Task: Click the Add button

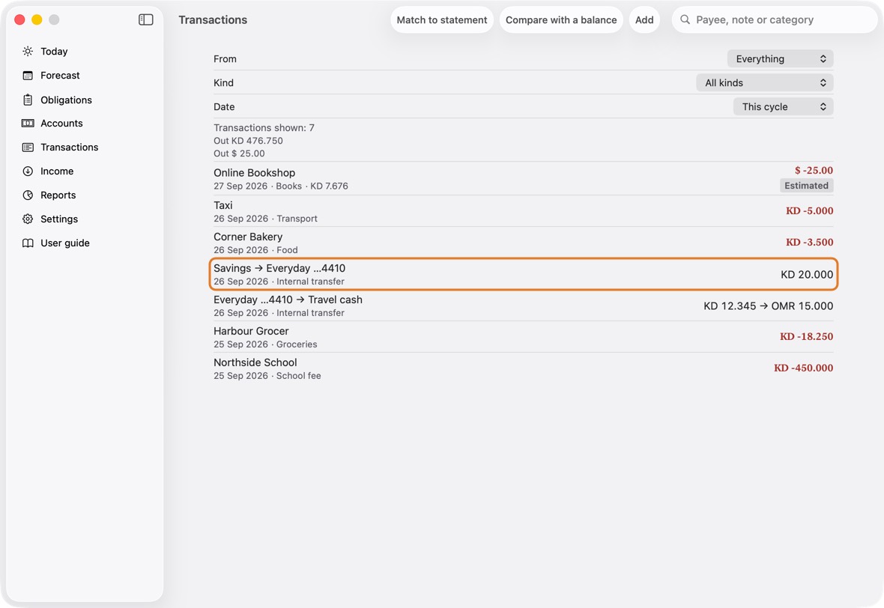Action: click(644, 19)
